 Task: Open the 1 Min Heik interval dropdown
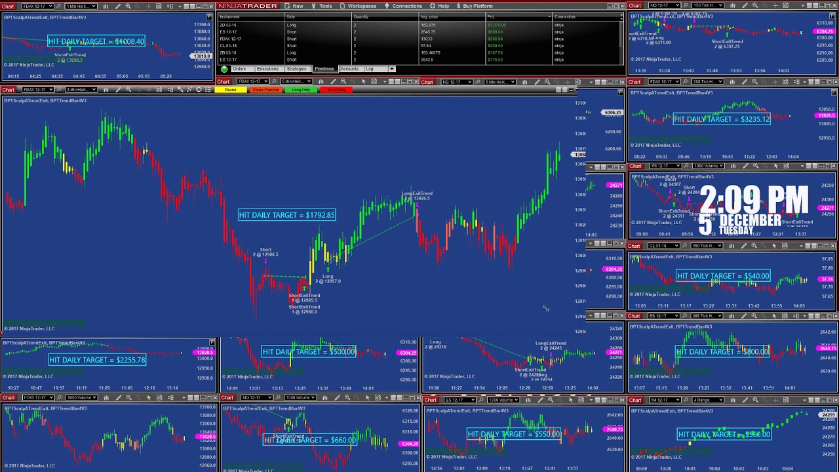pyautogui.click(x=81, y=7)
